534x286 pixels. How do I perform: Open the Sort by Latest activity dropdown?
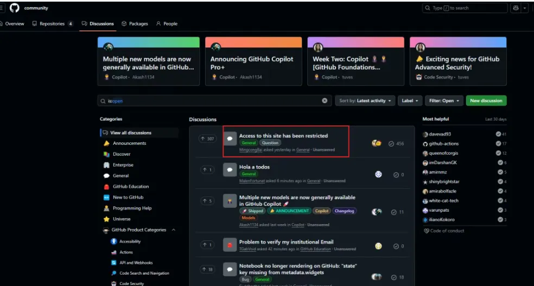365,101
